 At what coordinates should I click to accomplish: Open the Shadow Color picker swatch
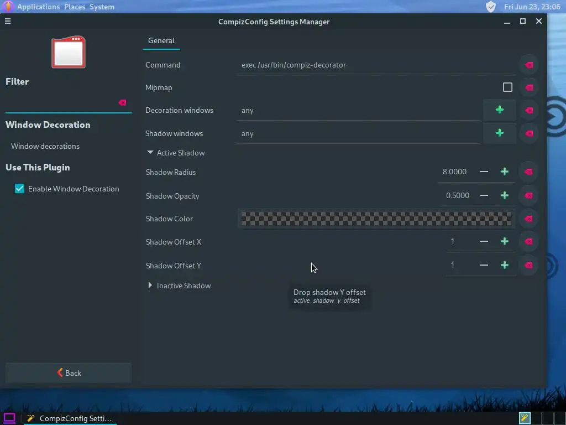tap(376, 219)
